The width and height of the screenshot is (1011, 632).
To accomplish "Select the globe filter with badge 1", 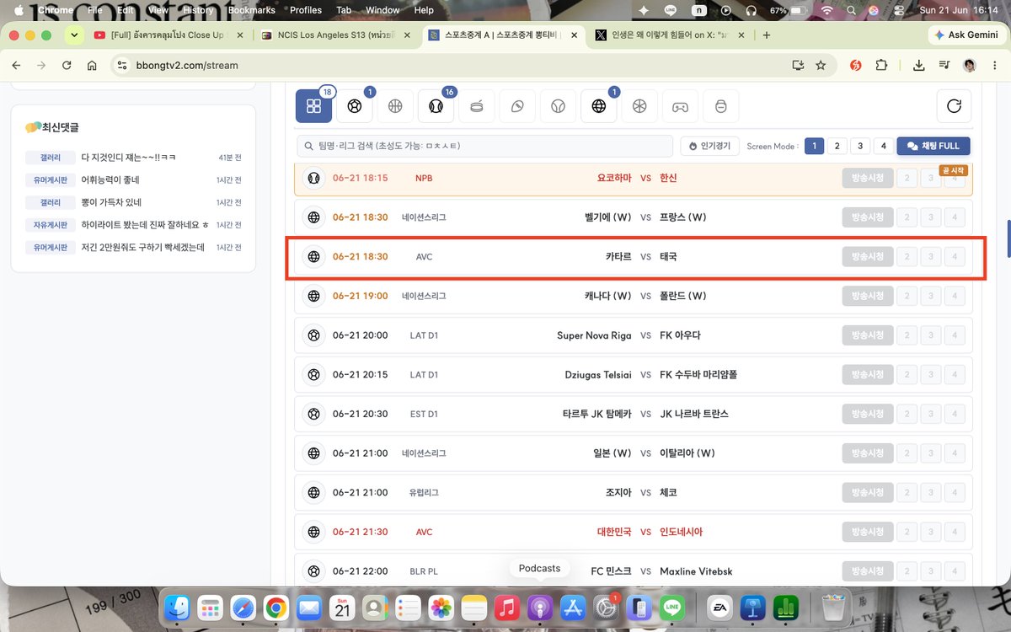I will click(x=599, y=106).
